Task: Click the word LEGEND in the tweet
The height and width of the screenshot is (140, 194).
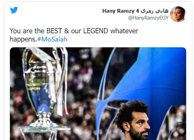Action: pyautogui.click(x=96, y=31)
